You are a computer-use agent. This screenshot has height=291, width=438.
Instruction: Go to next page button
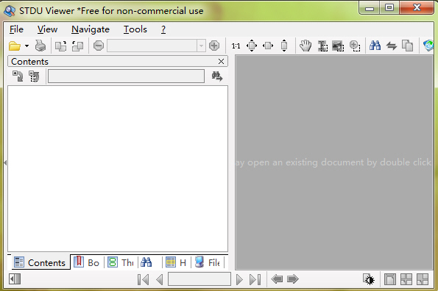[239, 279]
